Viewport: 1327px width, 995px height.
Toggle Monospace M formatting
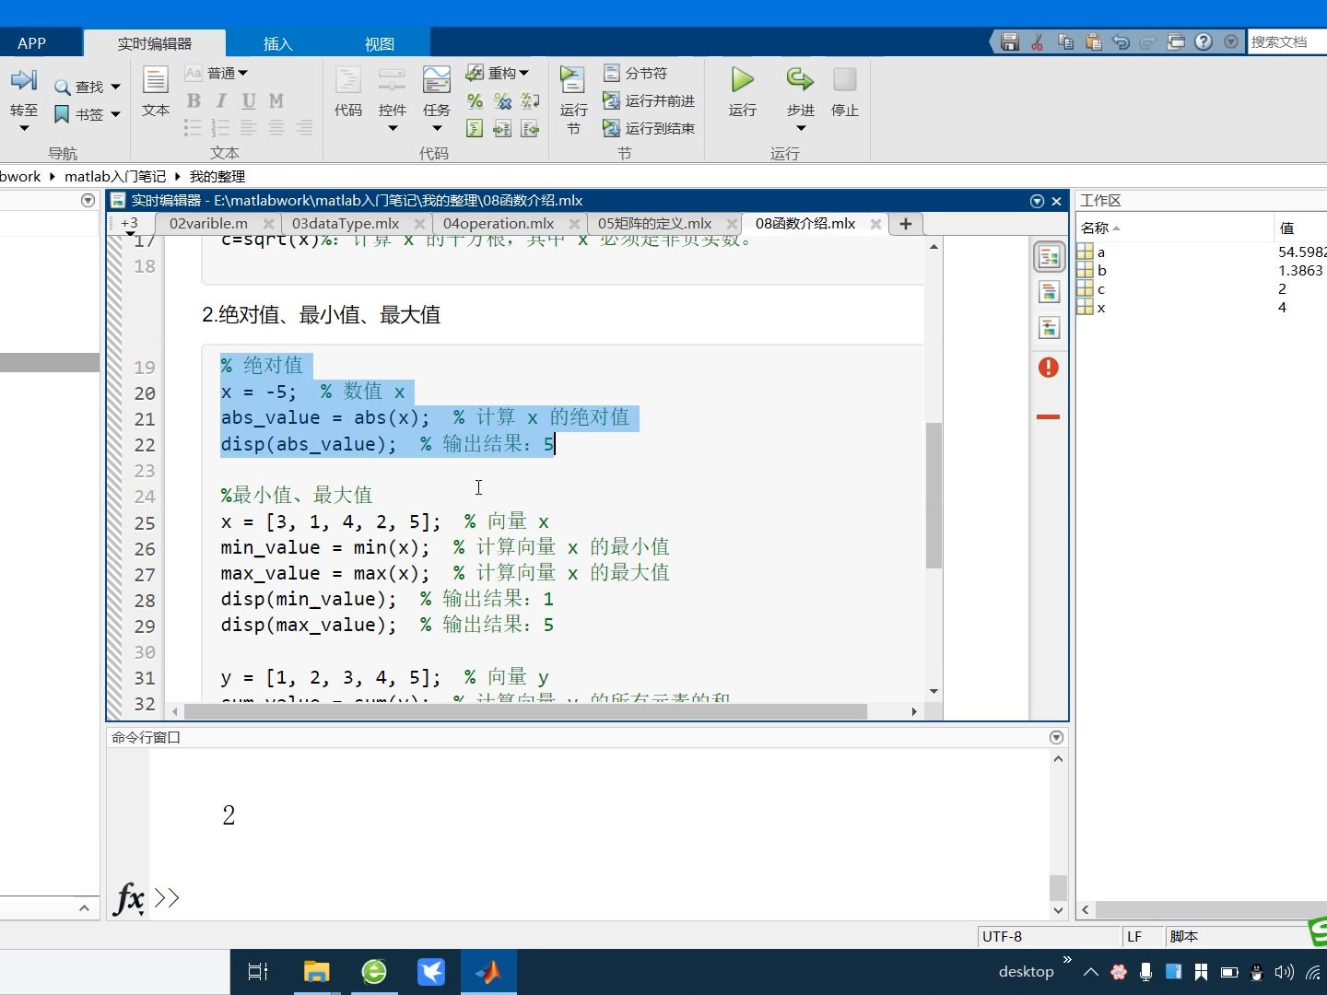(276, 101)
